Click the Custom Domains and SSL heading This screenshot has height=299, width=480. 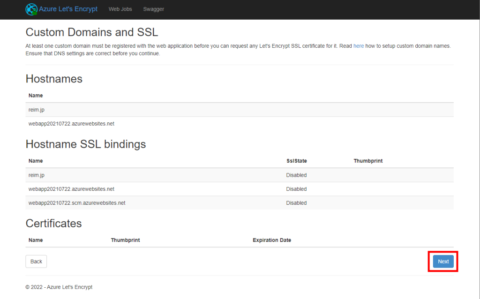[92, 32]
